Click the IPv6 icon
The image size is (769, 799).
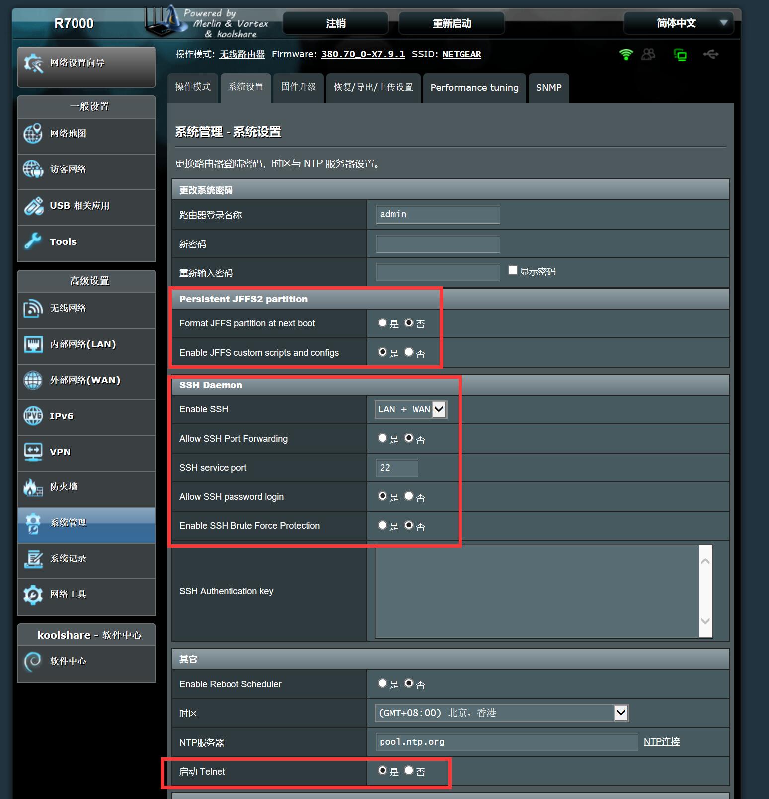coord(33,416)
